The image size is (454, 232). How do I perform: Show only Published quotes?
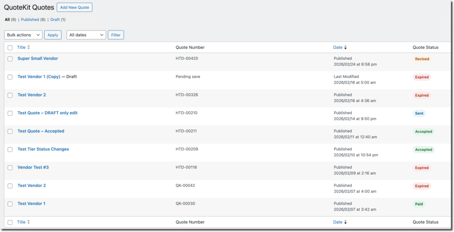[30, 19]
